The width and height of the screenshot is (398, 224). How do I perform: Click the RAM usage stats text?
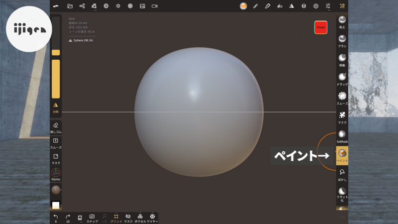pos(82,25)
